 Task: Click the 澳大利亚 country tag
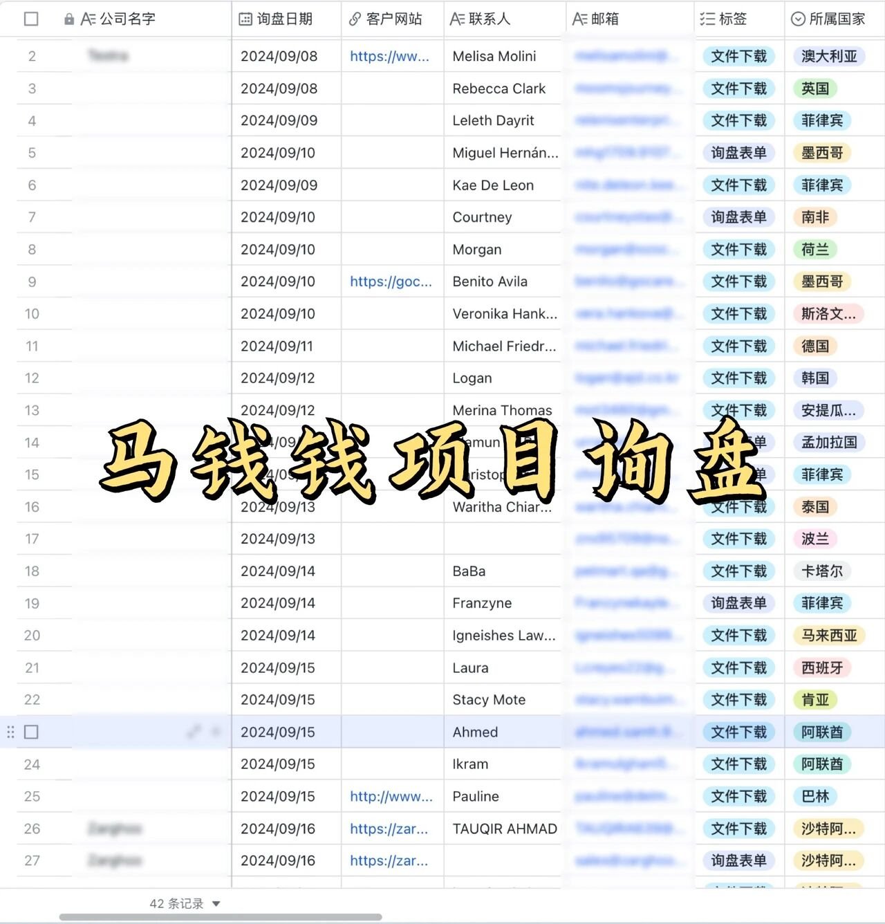pyautogui.click(x=828, y=57)
